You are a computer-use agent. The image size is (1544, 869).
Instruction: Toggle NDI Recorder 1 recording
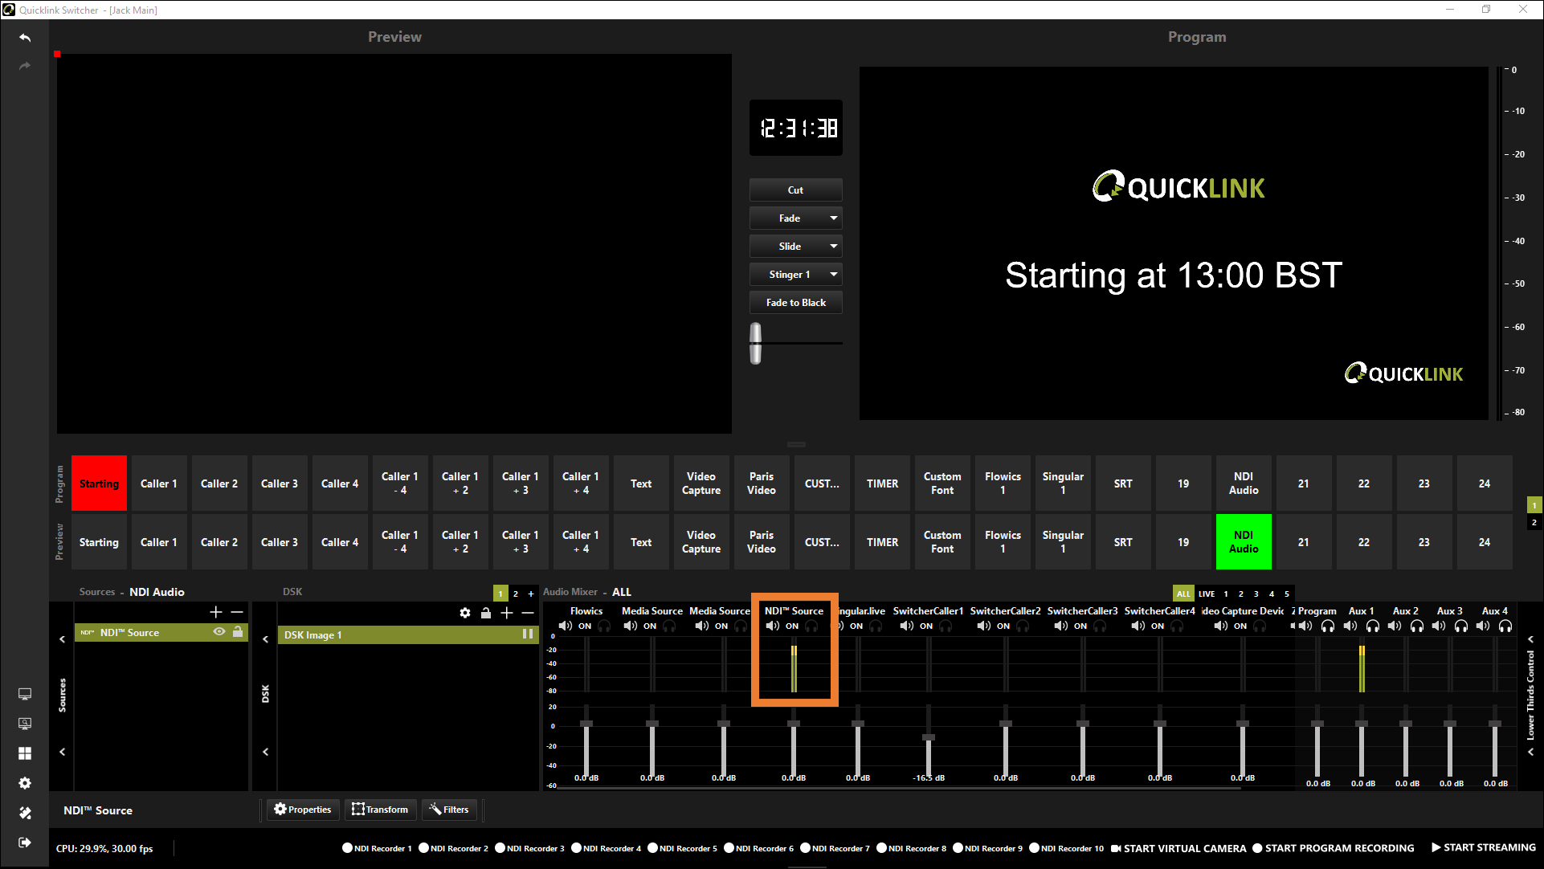[377, 848]
